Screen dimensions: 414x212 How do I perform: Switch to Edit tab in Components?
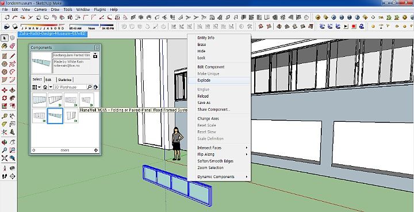(48, 80)
